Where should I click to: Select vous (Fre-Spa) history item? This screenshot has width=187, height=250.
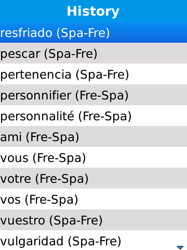tap(94, 157)
